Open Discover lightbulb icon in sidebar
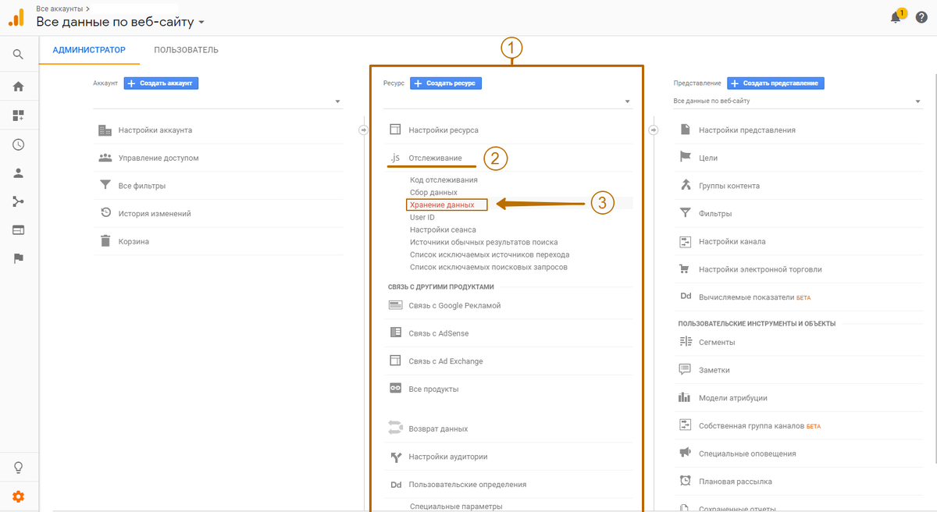The image size is (937, 512). (x=18, y=468)
